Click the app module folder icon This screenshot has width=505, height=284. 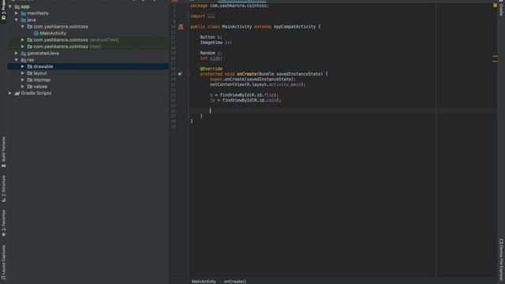pos(17,7)
